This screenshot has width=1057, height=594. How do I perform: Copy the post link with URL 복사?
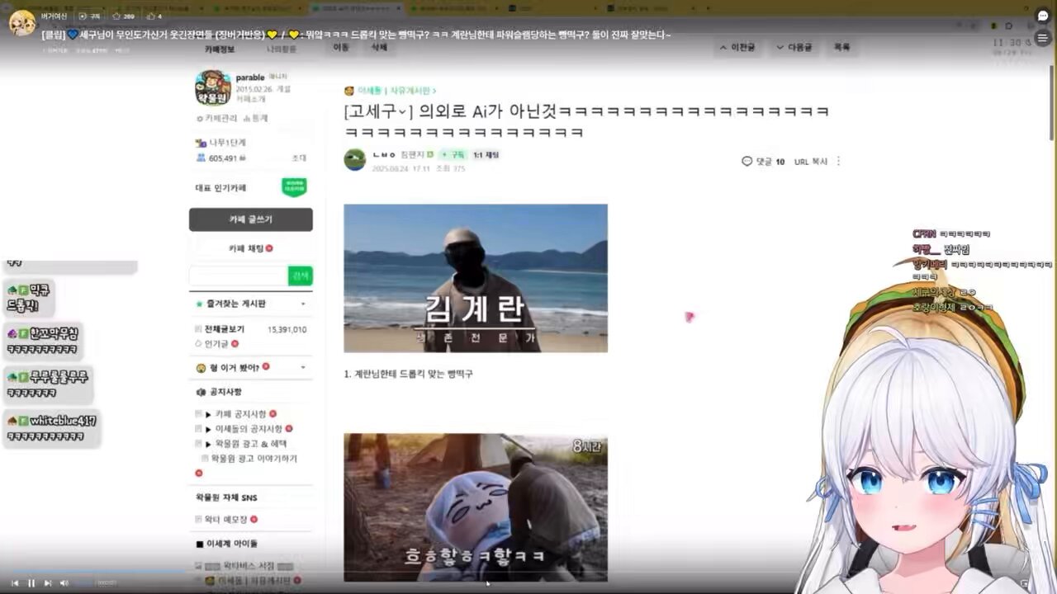[x=811, y=162]
